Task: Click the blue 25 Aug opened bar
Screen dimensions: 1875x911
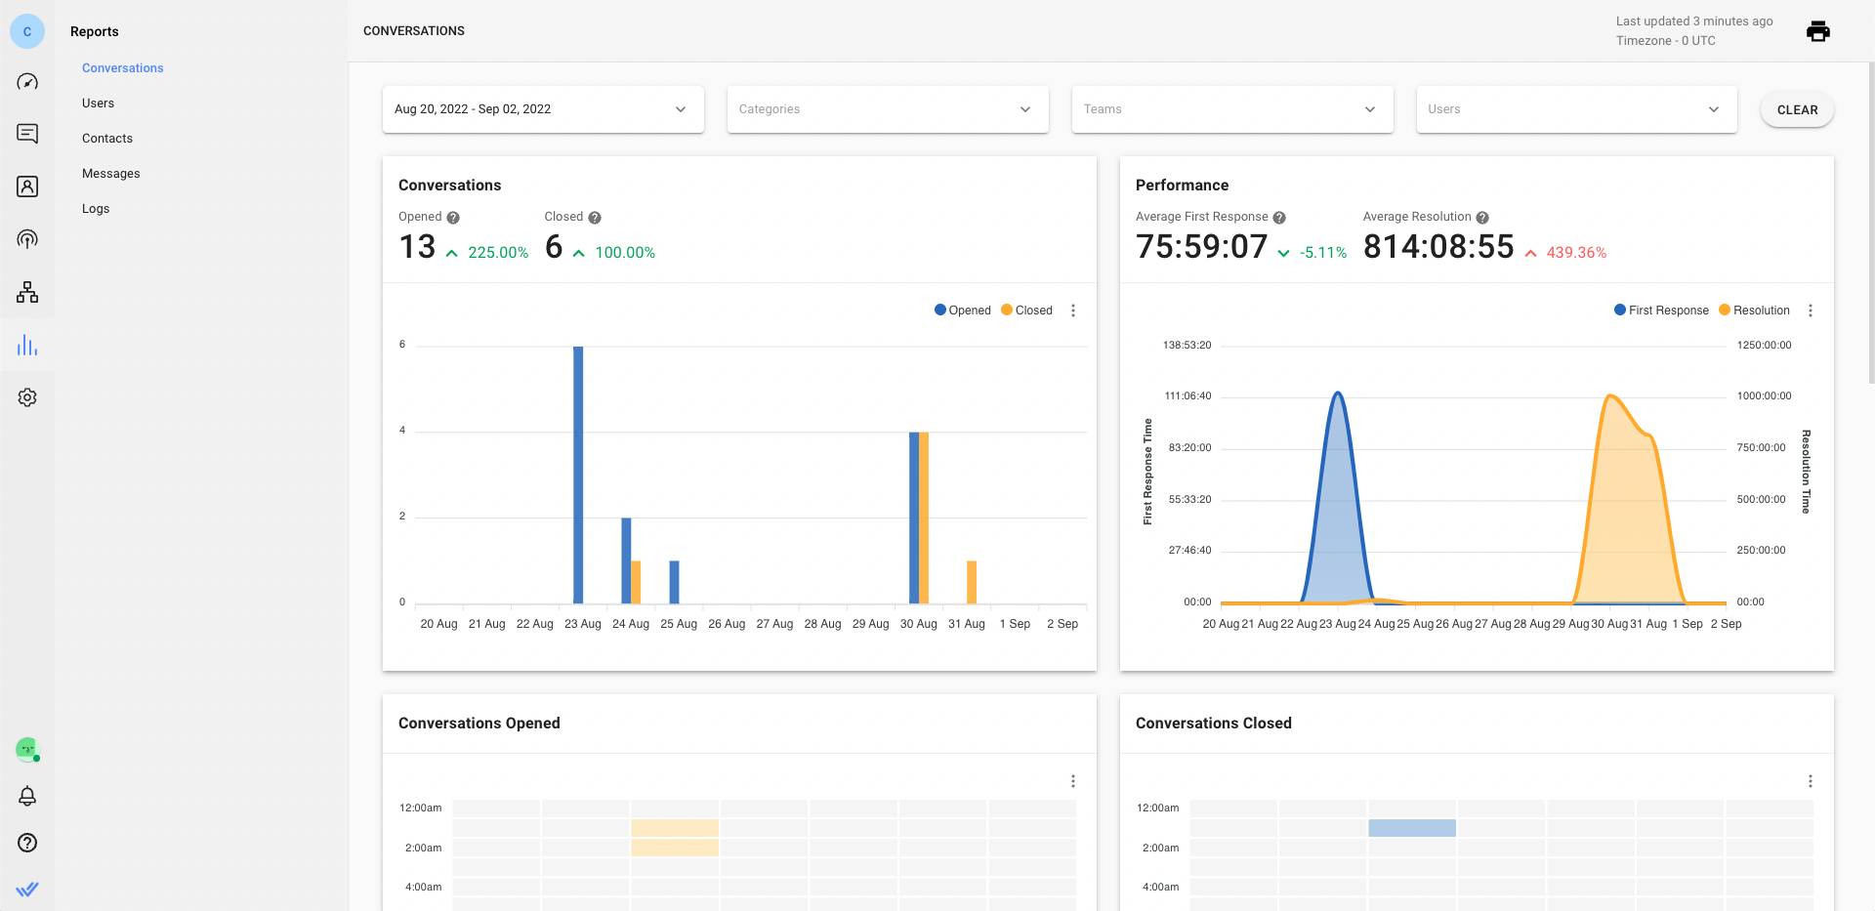Action: 674,582
